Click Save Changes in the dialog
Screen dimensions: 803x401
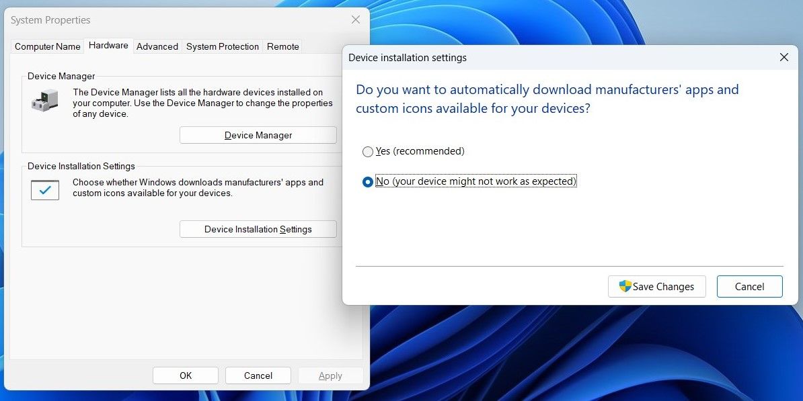tap(657, 287)
